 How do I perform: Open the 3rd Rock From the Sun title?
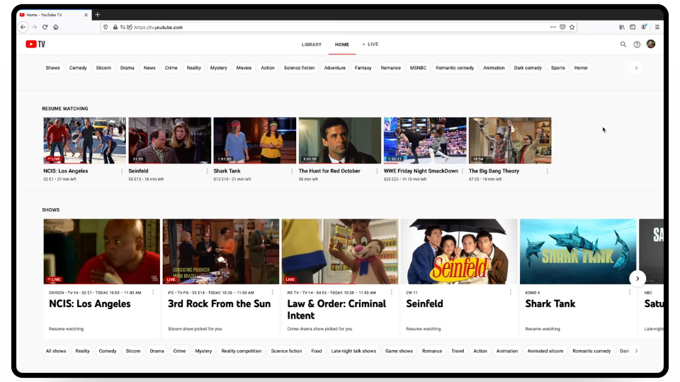coord(219,303)
